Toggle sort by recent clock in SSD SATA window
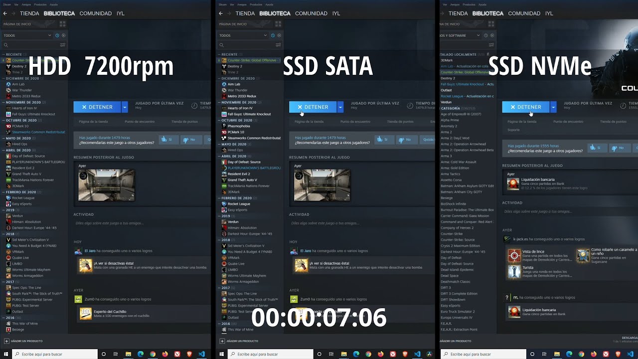638x359 pixels. pos(273,35)
